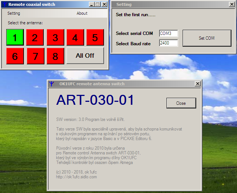Activate antenna 3 button
Viewport: 237px width, 193px height.
point(55,37)
